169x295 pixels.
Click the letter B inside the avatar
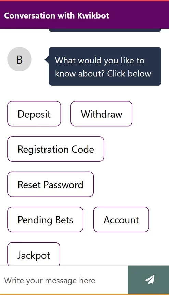click(19, 60)
